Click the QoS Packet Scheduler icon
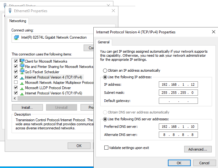 click(x=22, y=72)
